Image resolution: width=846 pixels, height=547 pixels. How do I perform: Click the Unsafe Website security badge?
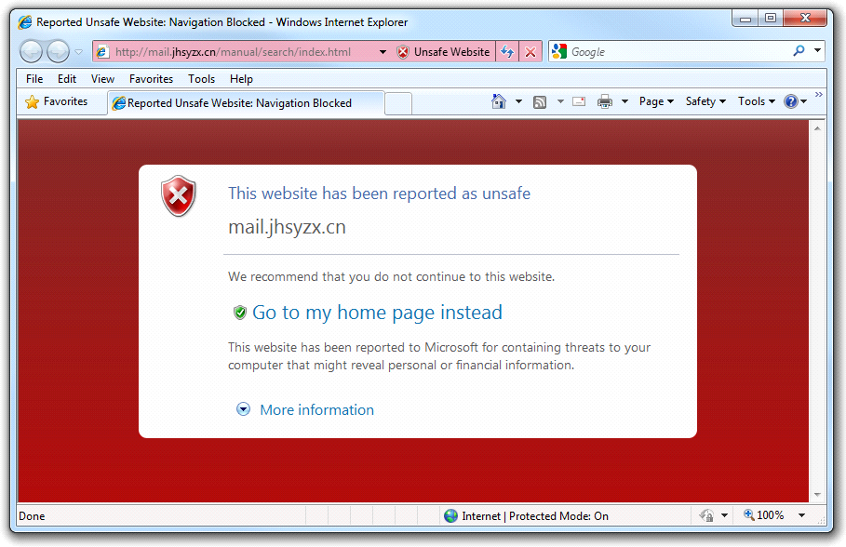click(x=444, y=52)
